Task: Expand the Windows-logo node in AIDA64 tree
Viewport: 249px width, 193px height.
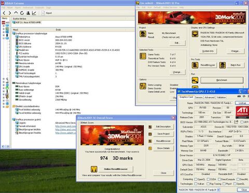Action: click(4, 32)
